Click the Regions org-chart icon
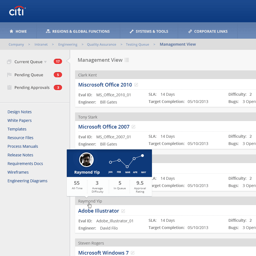Screen dimensions: 256x256 tap(48, 31)
